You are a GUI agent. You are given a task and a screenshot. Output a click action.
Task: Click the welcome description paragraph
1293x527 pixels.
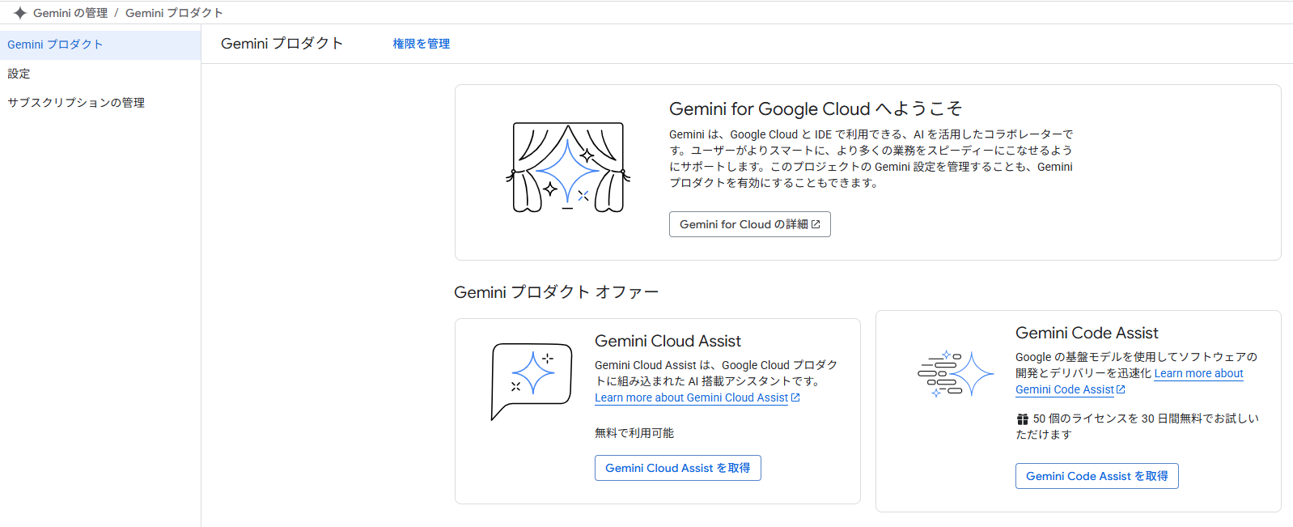pos(871,159)
